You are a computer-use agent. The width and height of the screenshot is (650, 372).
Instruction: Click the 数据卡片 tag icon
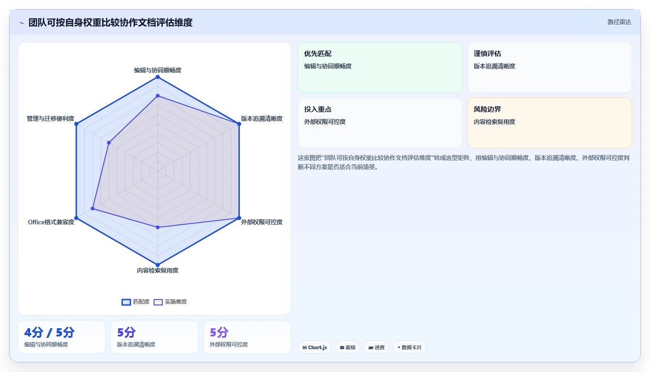coord(399,347)
